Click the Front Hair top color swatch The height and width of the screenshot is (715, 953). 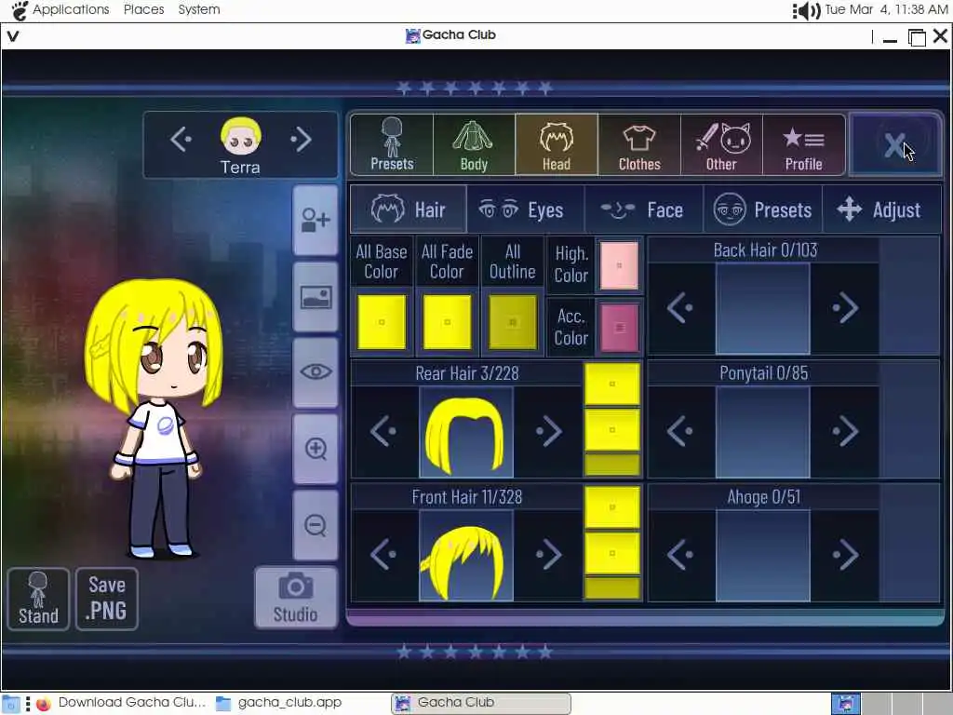coord(612,507)
